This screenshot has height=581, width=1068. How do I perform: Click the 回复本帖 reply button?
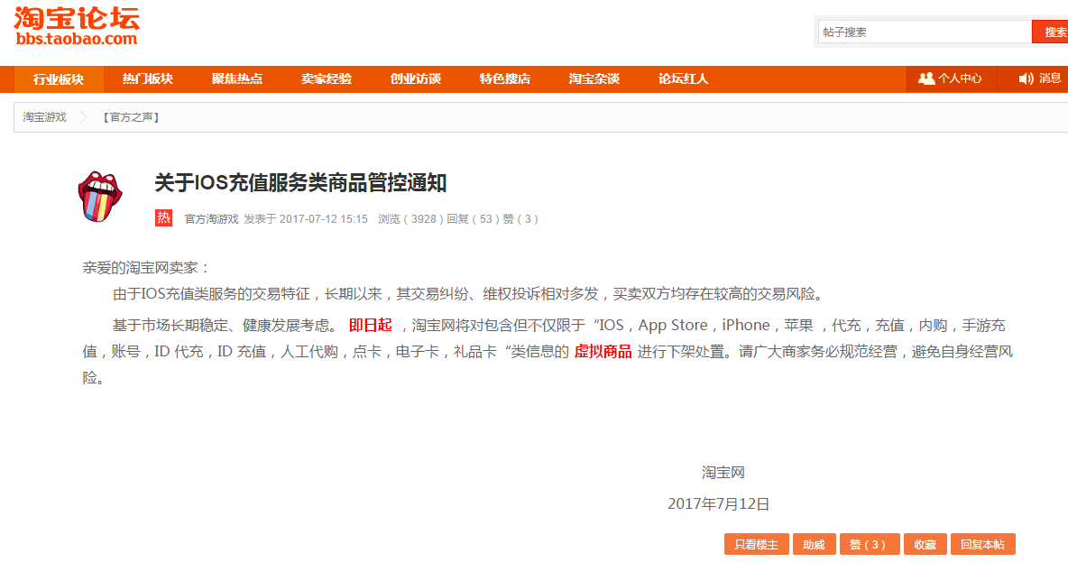click(983, 544)
